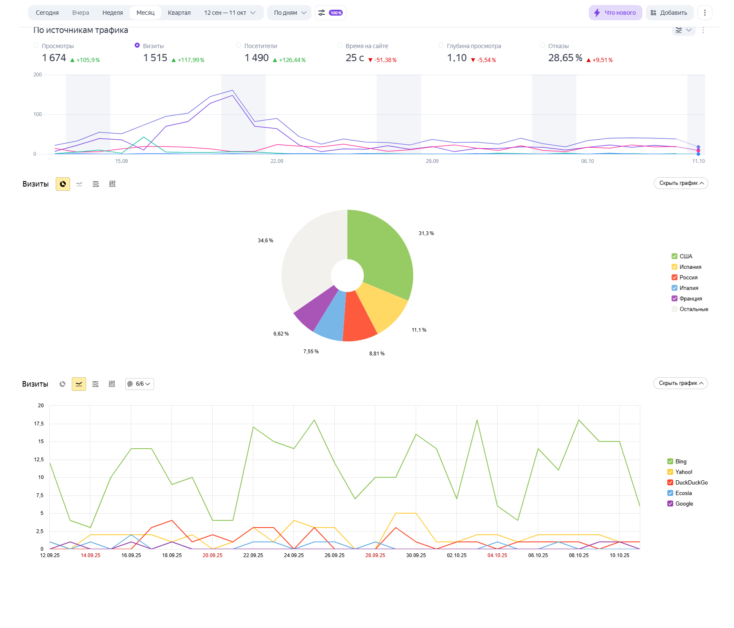Viewport: 734px width, 628px height.
Task: Select the Просмотры metric
Action: (x=36, y=46)
